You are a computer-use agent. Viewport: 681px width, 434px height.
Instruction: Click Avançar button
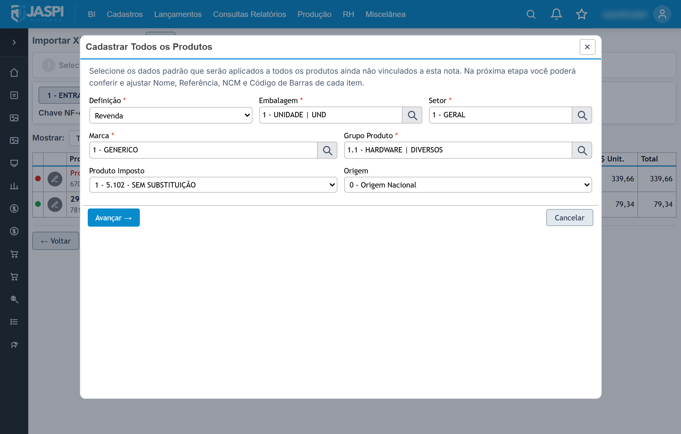[114, 218]
